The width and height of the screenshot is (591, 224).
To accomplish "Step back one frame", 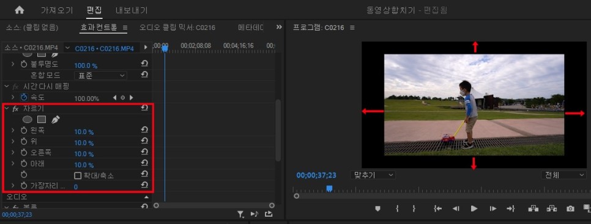I will click(x=456, y=209).
